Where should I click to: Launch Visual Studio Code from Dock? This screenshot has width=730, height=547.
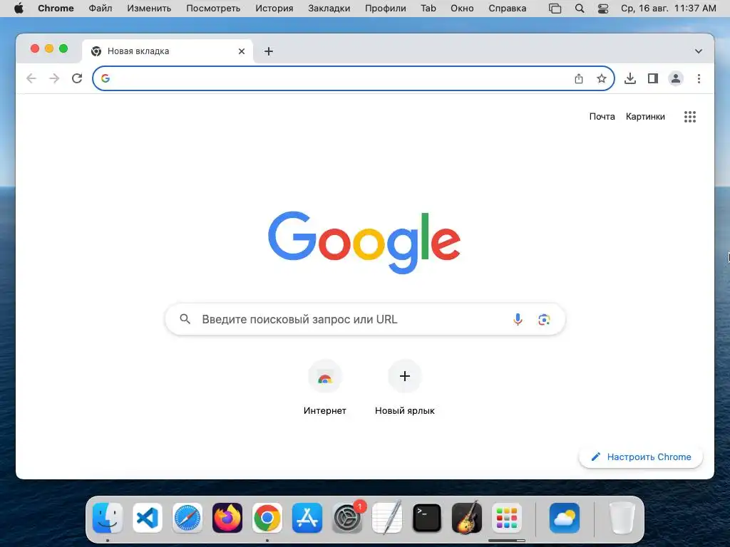tap(148, 518)
